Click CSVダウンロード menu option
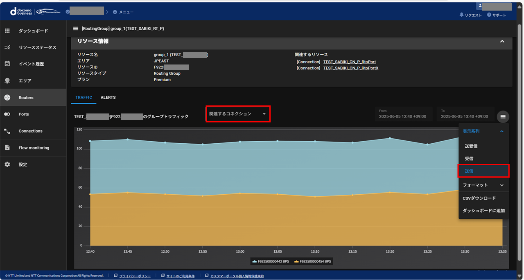The width and height of the screenshot is (524, 280). coord(479,198)
